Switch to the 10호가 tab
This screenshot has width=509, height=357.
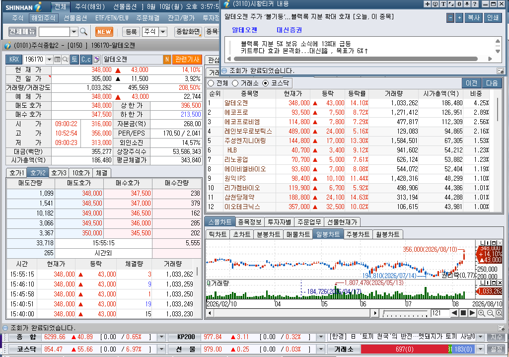(x=81, y=173)
